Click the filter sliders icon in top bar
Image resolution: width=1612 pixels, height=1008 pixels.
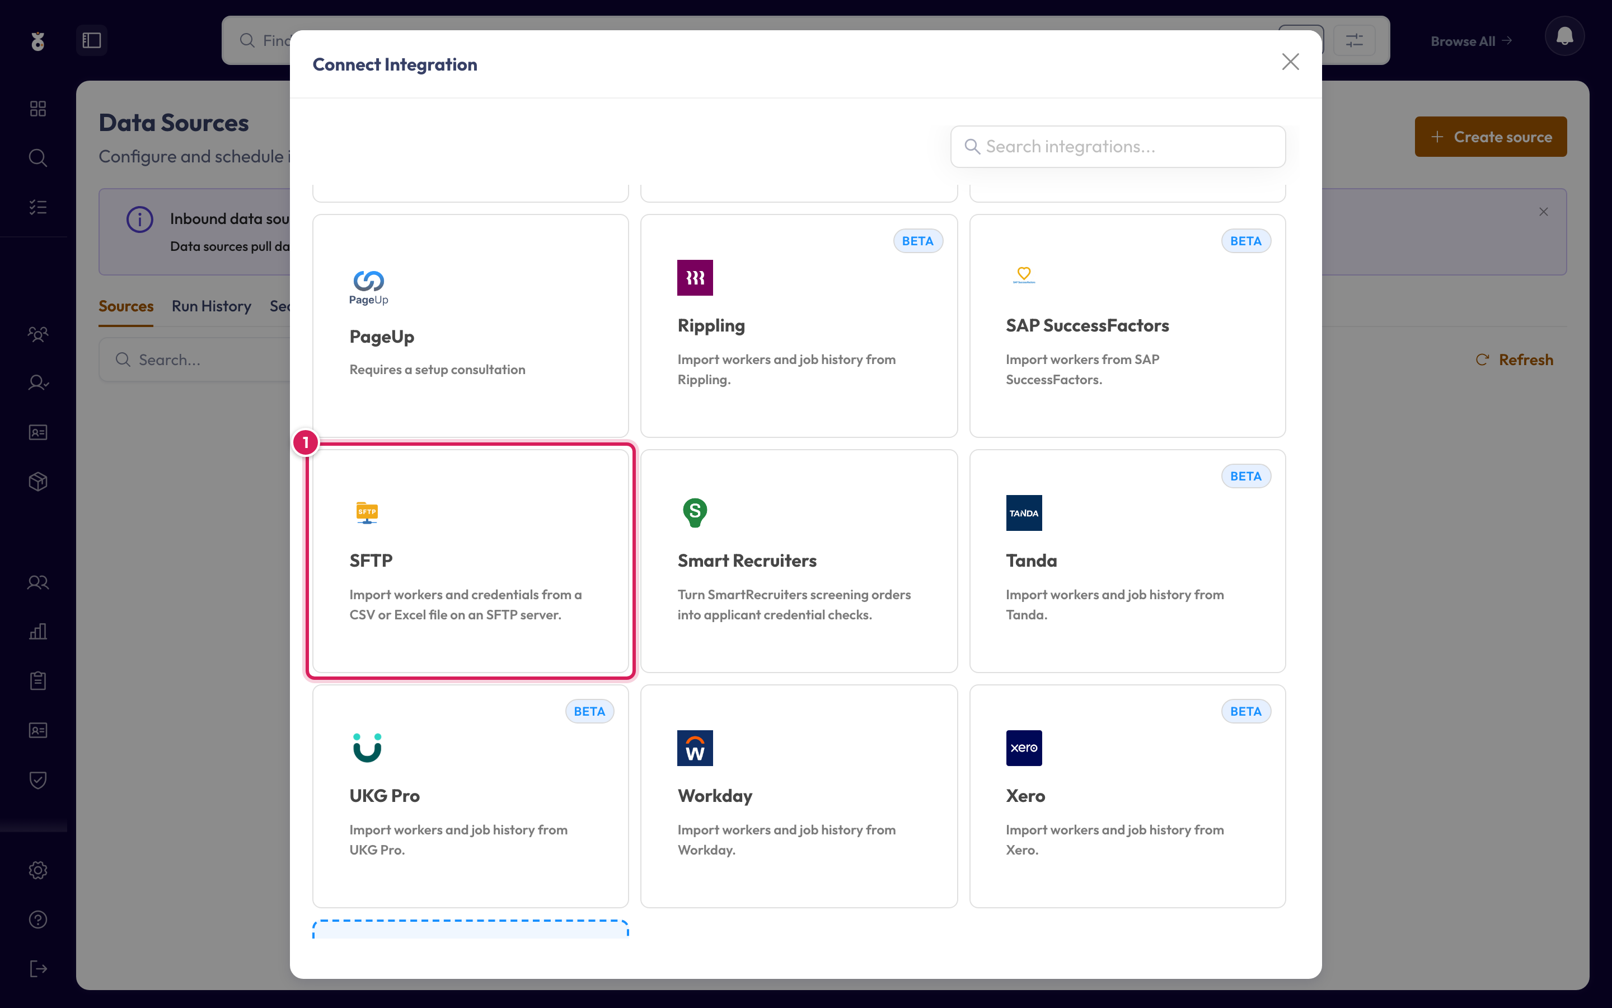click(x=1353, y=41)
